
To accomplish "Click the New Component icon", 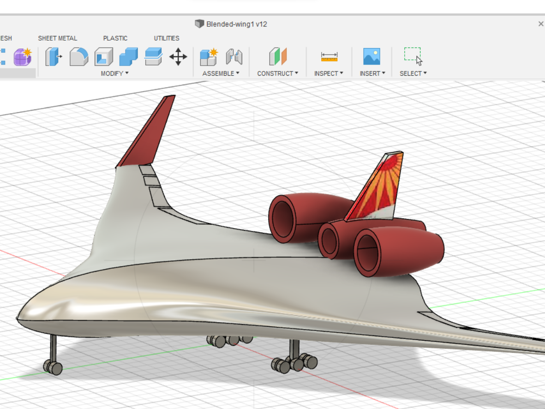I will [x=209, y=57].
